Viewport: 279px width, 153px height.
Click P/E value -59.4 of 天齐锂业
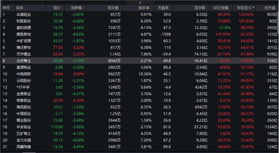[x=166, y=54]
